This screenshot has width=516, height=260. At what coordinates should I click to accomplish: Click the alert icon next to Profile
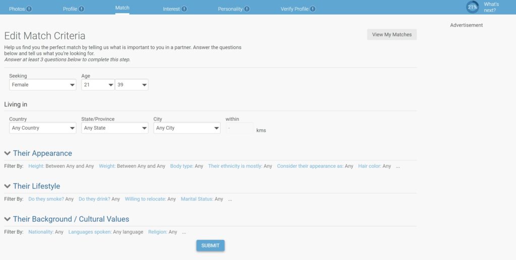[82, 9]
